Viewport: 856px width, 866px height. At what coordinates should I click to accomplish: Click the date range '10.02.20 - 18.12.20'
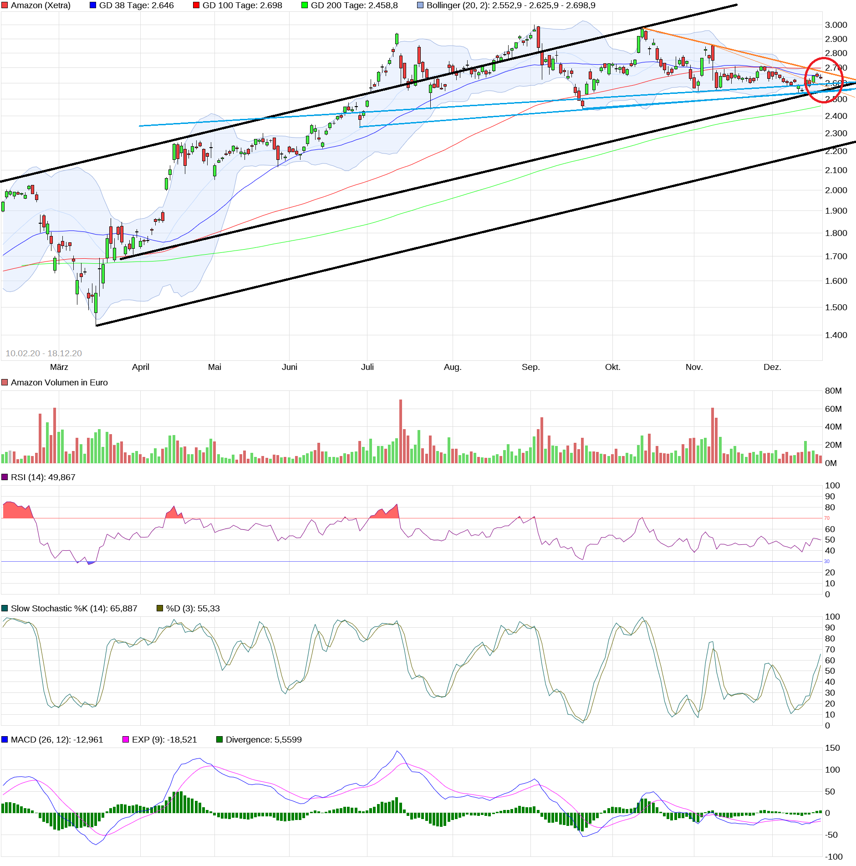[x=44, y=353]
